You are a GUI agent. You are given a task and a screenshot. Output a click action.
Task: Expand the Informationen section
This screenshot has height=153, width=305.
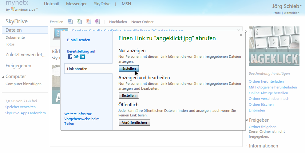click(x=247, y=146)
